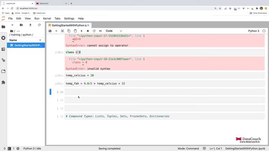Sort files by the Name column
Image resolution: width=269 pixels, height=151 pixels.
pos(26,40)
